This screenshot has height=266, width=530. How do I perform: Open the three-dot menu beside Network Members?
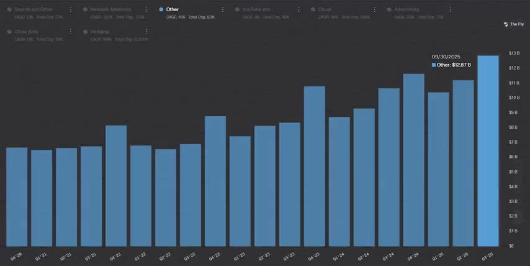pyautogui.click(x=146, y=10)
